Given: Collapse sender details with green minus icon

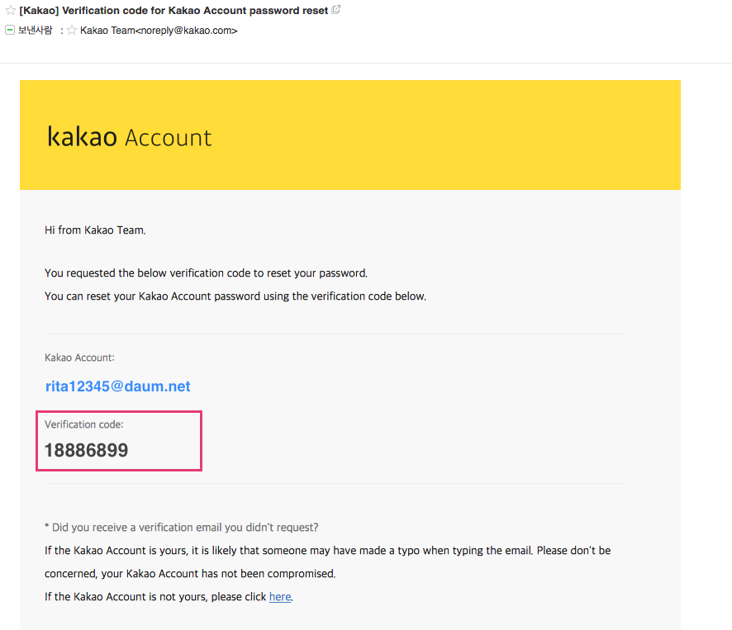Looking at the screenshot, I should pyautogui.click(x=10, y=30).
